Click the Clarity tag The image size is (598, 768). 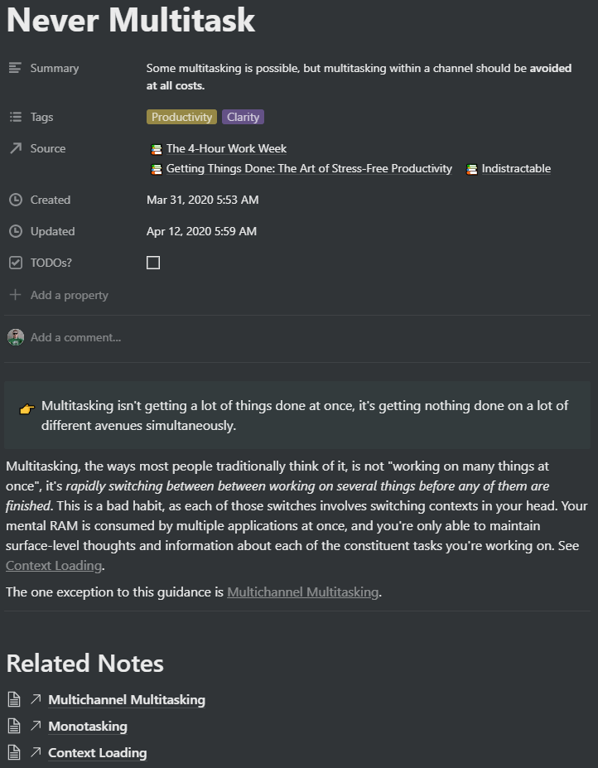point(243,117)
